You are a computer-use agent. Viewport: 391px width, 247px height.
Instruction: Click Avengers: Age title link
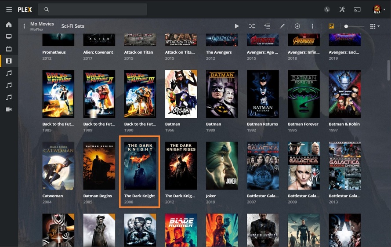coord(262,52)
